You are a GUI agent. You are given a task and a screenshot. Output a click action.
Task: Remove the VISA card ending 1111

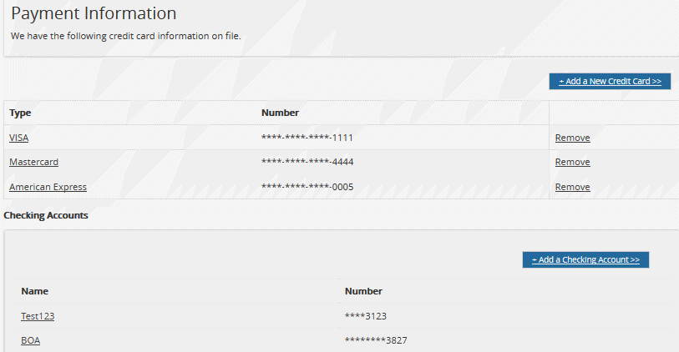(572, 138)
